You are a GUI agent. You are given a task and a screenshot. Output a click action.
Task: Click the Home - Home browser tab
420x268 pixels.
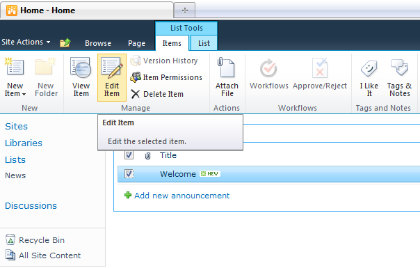point(86,10)
